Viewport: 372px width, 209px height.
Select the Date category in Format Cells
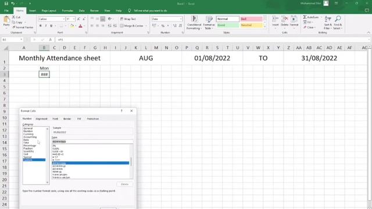pos(26,140)
